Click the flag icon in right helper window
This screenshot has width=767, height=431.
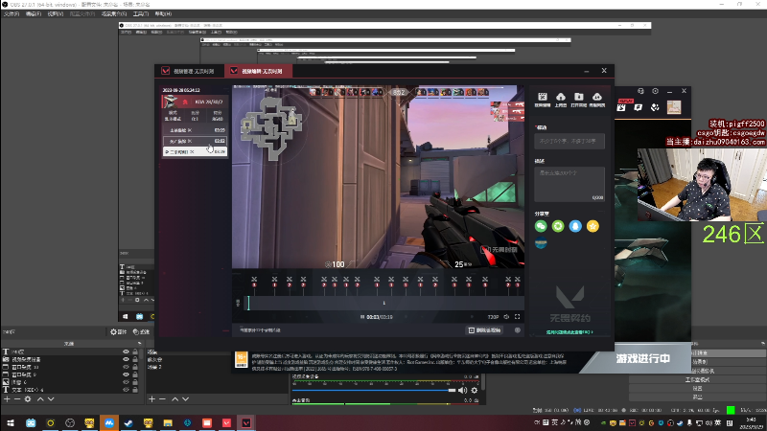(639, 107)
